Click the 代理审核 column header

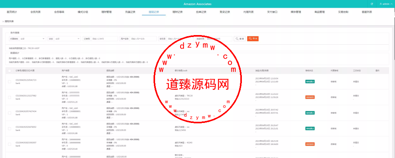pos(334,71)
